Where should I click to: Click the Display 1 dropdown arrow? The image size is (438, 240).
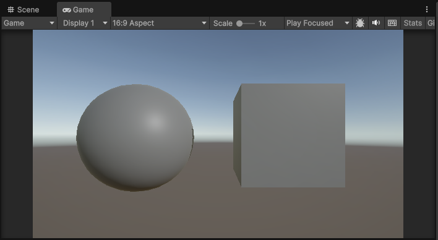click(105, 23)
